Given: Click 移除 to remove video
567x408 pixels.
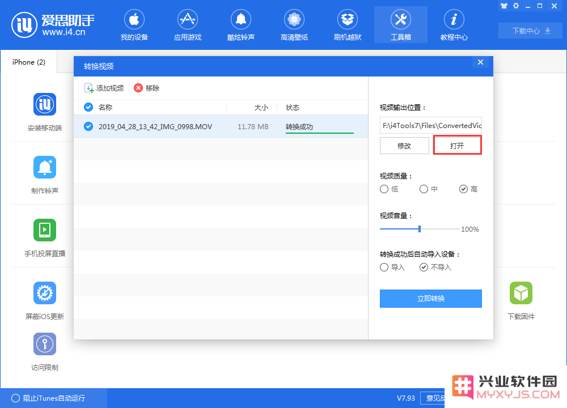Looking at the screenshot, I should click(147, 88).
